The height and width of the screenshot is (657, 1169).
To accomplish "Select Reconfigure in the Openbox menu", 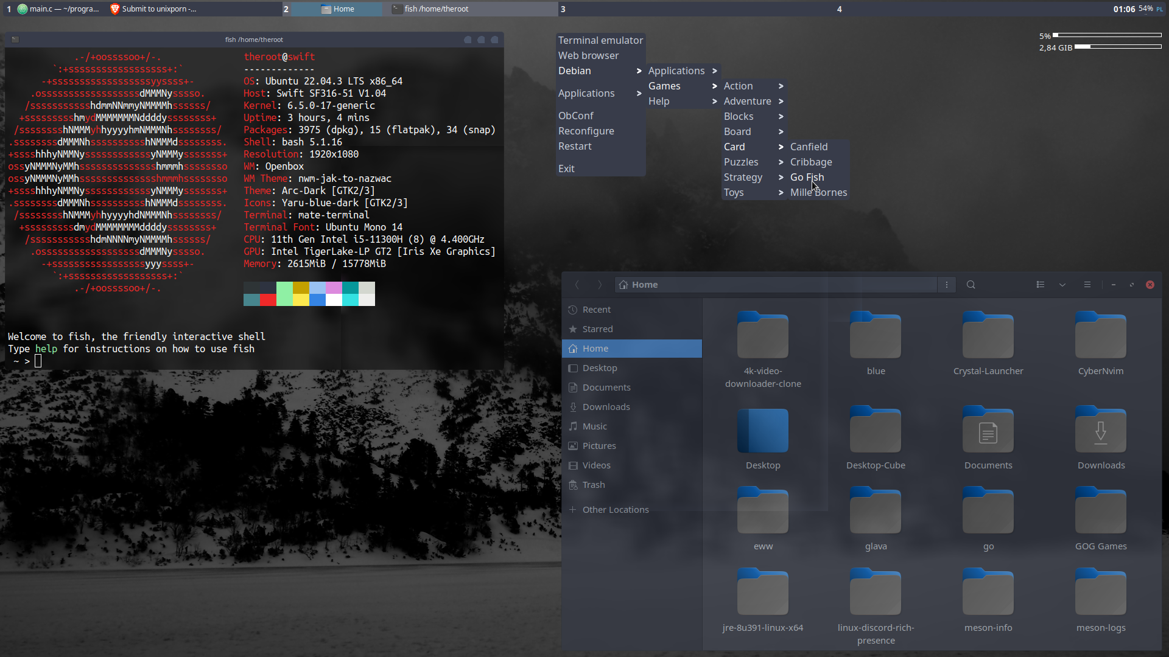I will 600,131.
